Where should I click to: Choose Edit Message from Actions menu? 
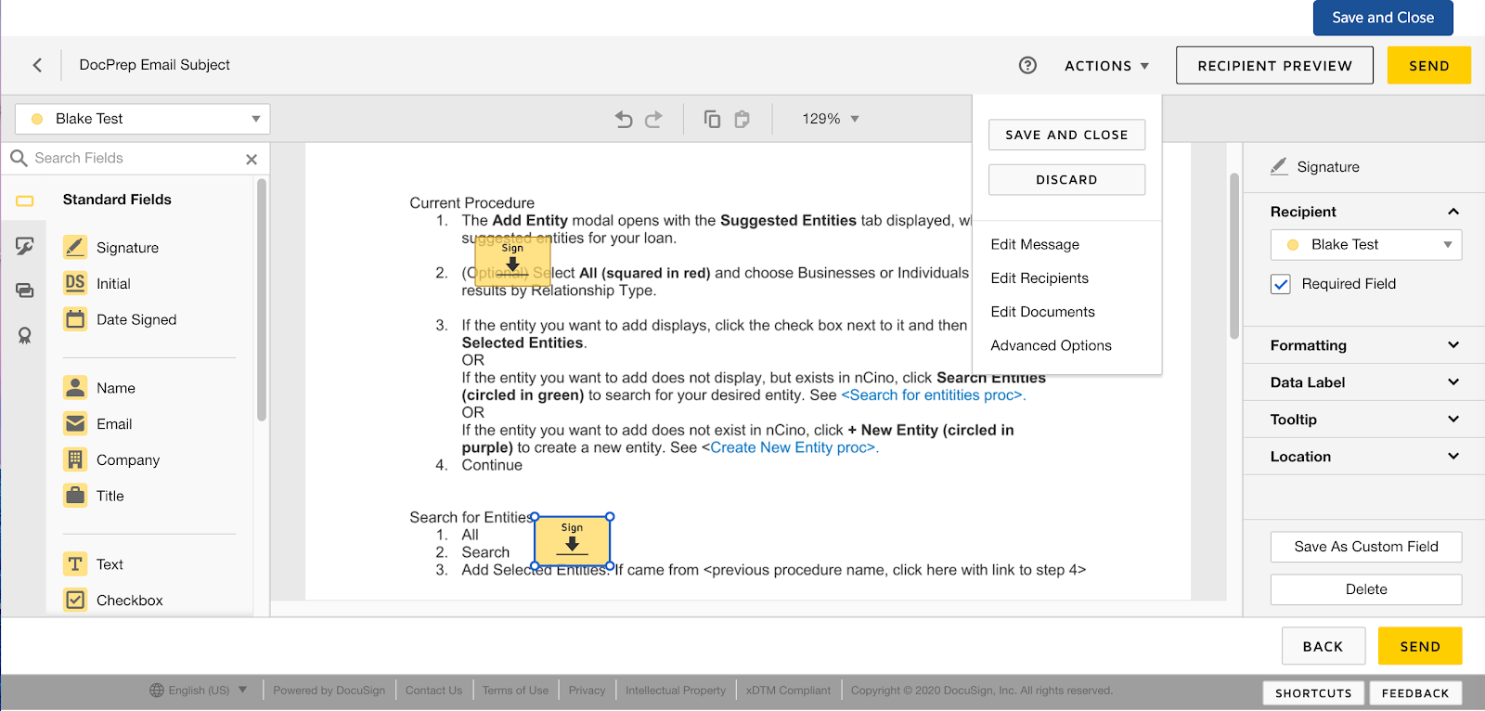(x=1035, y=244)
